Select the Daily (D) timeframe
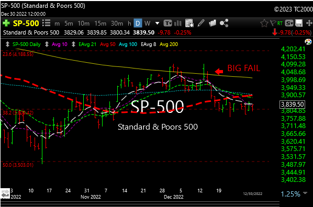 click(138, 24)
